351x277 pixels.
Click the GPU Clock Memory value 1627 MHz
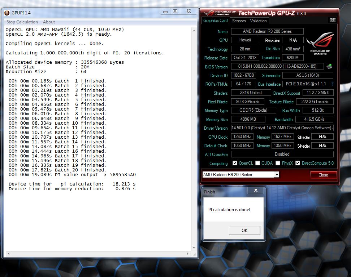tap(282, 137)
